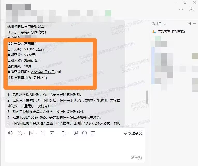Select member 汇邦管家 in member list

coord(168,32)
